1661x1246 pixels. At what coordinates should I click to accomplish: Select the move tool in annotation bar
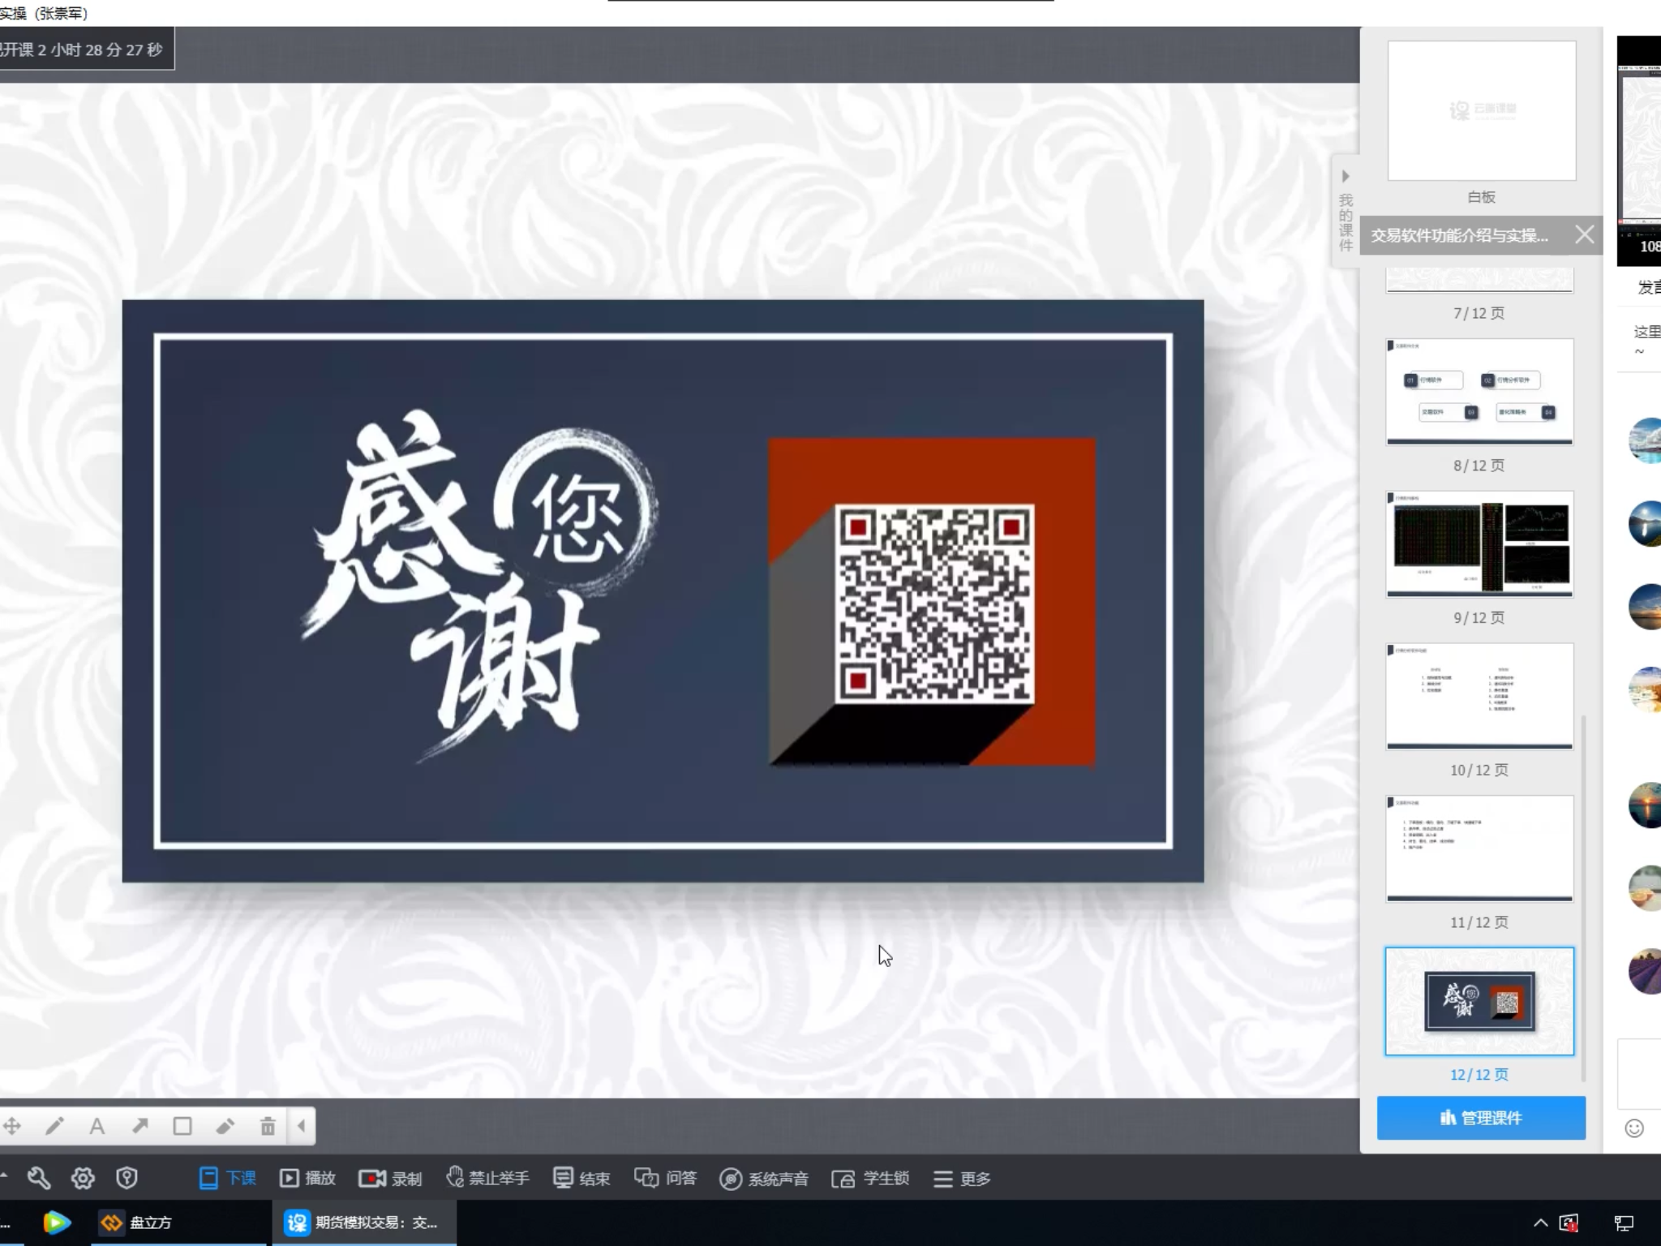click(x=11, y=1126)
